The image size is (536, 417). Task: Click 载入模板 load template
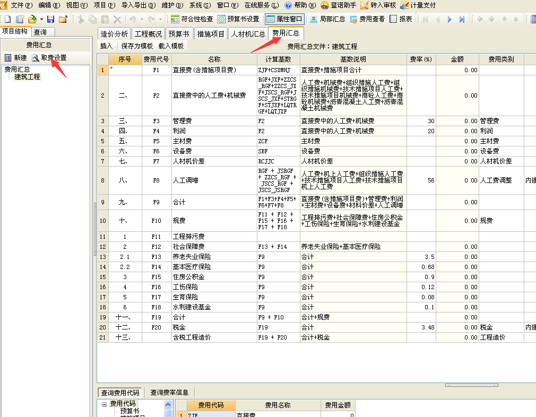tap(171, 46)
